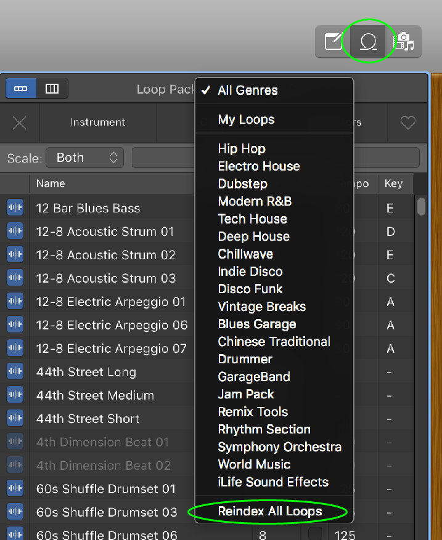Click the waveform icon beside 44th Street Long
The height and width of the screenshot is (540, 442).
15,372
